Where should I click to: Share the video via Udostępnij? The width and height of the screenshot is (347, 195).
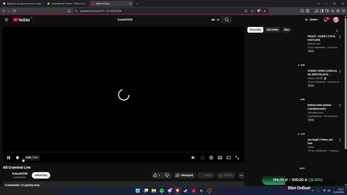[x=185, y=175]
